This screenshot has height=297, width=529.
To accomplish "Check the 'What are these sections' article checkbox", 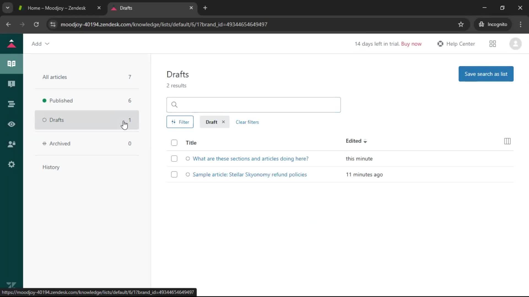I will pyautogui.click(x=174, y=159).
